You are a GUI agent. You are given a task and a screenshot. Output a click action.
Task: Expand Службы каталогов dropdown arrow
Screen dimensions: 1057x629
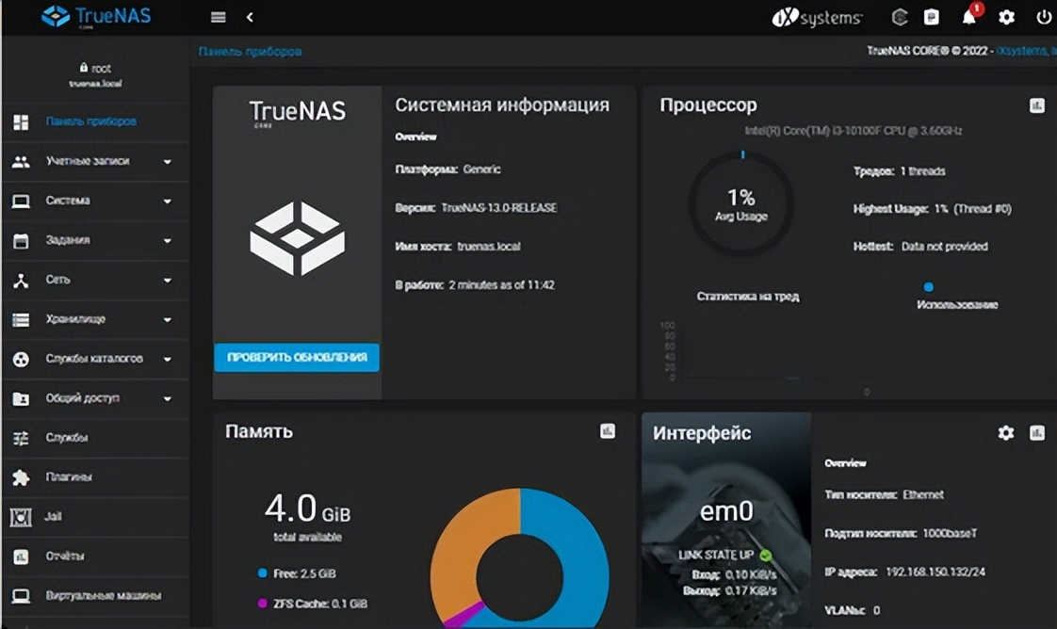[x=167, y=359]
